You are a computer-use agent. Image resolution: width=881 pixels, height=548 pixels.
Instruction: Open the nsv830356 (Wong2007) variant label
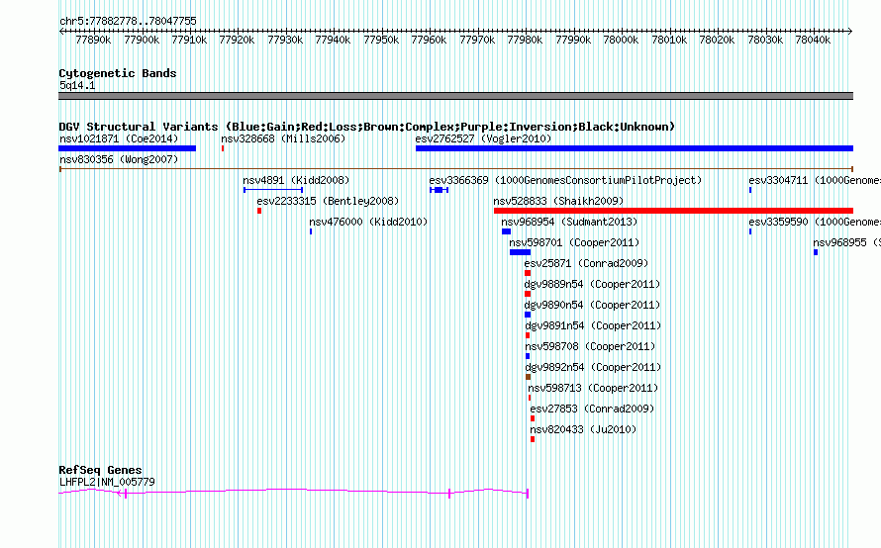119,159
